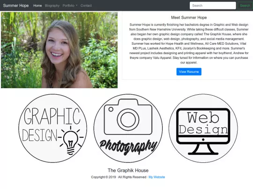The image size is (253, 189).
Task: Open the My Website footer link
Action: (x=156, y=177)
